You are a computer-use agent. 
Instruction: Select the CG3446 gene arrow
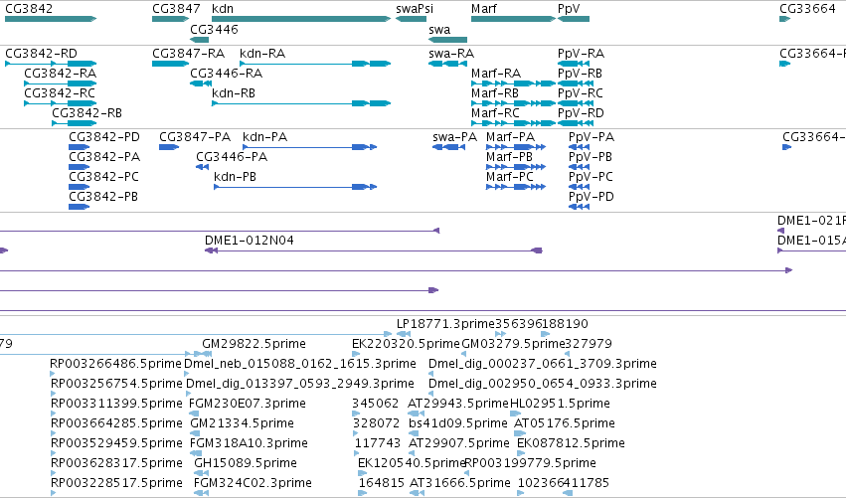click(x=199, y=40)
